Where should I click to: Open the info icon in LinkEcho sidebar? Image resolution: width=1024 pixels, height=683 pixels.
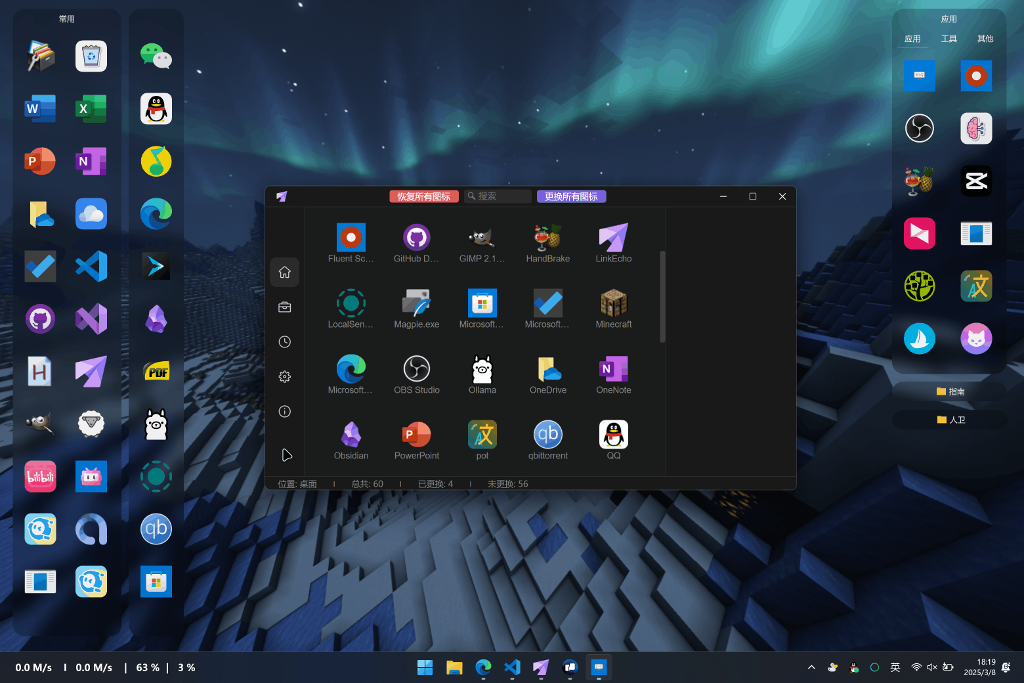tap(285, 411)
